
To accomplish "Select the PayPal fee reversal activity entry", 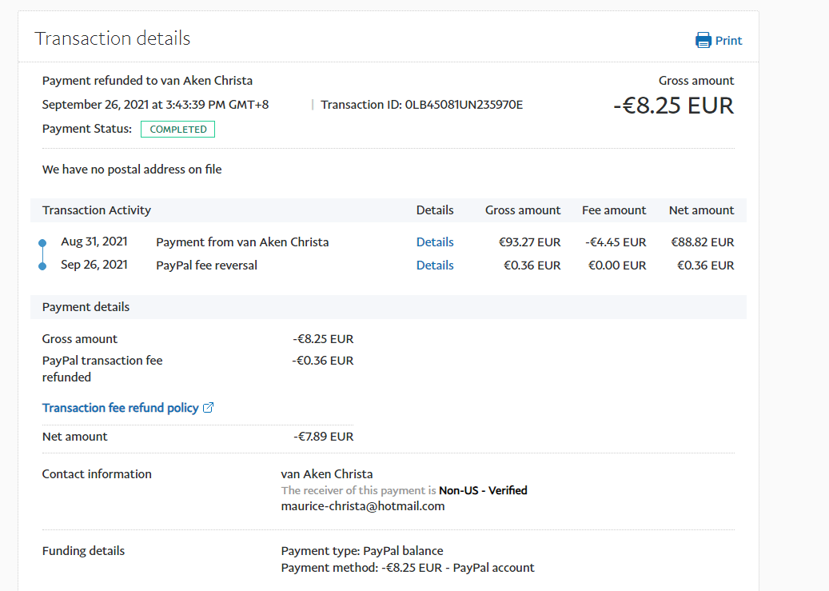I will 206,266.
